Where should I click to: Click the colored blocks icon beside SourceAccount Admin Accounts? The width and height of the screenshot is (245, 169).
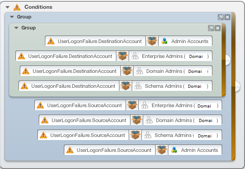pos(174,150)
